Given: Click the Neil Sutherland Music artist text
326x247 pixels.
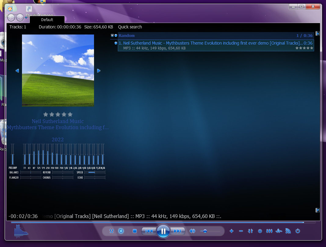Looking at the screenshot, I should [58, 121].
